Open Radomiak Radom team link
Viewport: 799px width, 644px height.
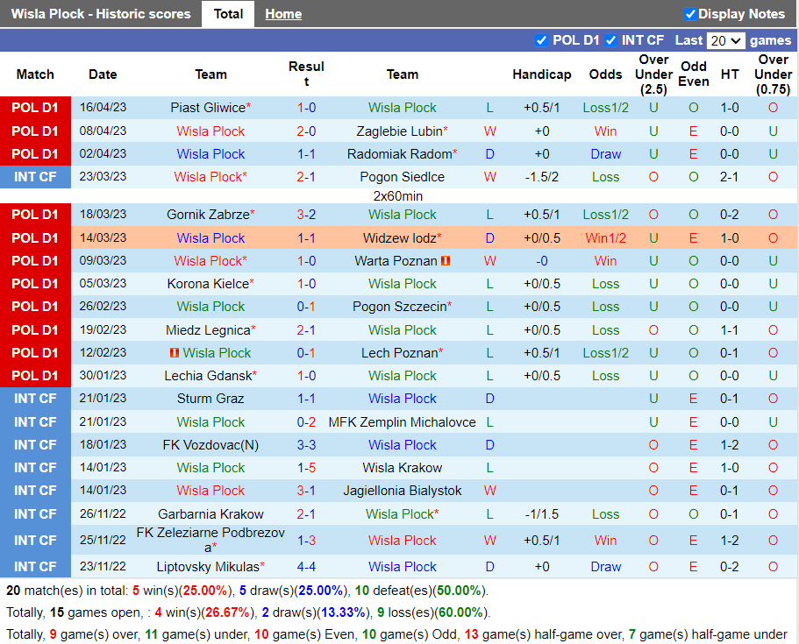[399, 154]
